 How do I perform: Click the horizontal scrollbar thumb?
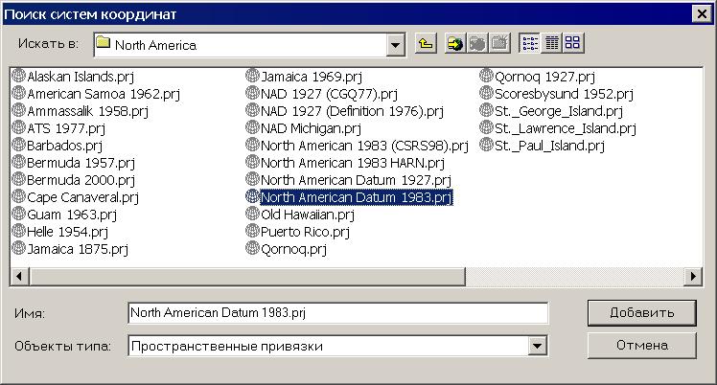pos(247,277)
